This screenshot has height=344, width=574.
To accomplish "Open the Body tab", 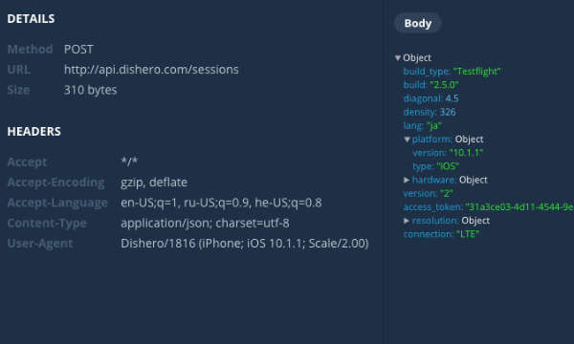I will pos(418,23).
